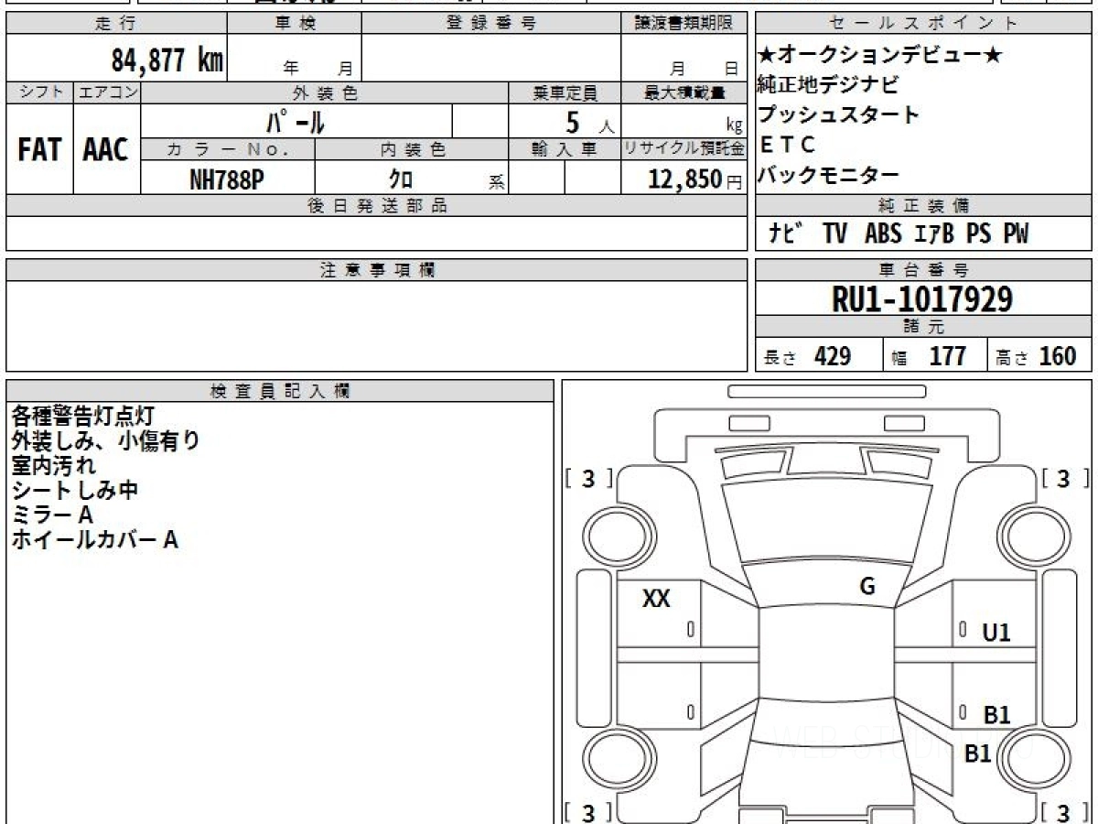Select the ETC sales point
The height and width of the screenshot is (824, 1098).
pyautogui.click(x=786, y=145)
